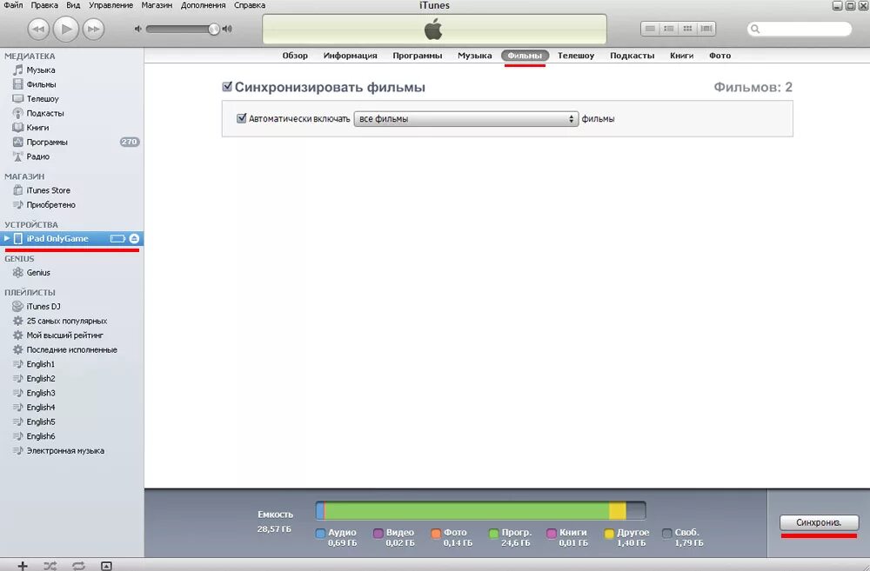Select the Фильмы tab
This screenshot has width=870, height=571.
click(x=525, y=56)
